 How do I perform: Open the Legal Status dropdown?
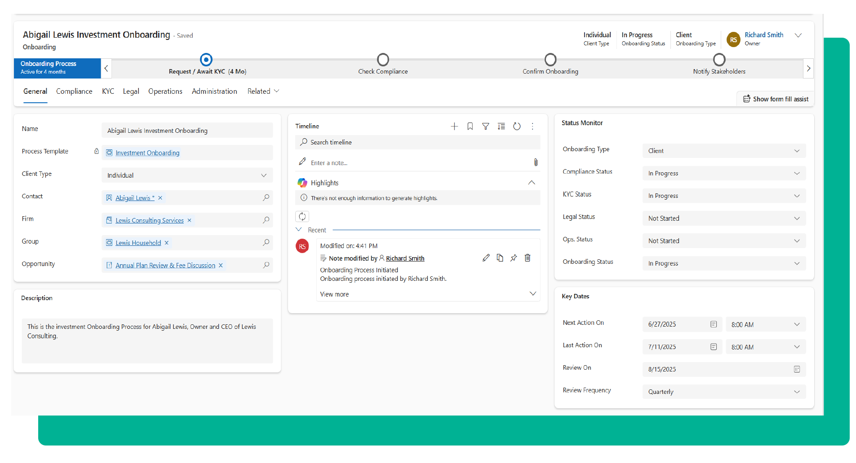tap(796, 218)
